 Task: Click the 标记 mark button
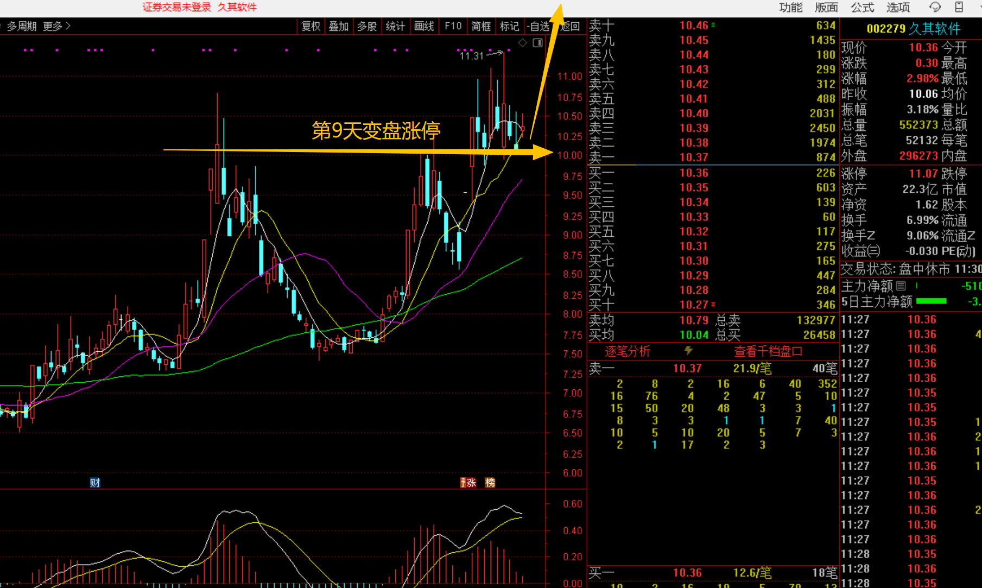(509, 26)
